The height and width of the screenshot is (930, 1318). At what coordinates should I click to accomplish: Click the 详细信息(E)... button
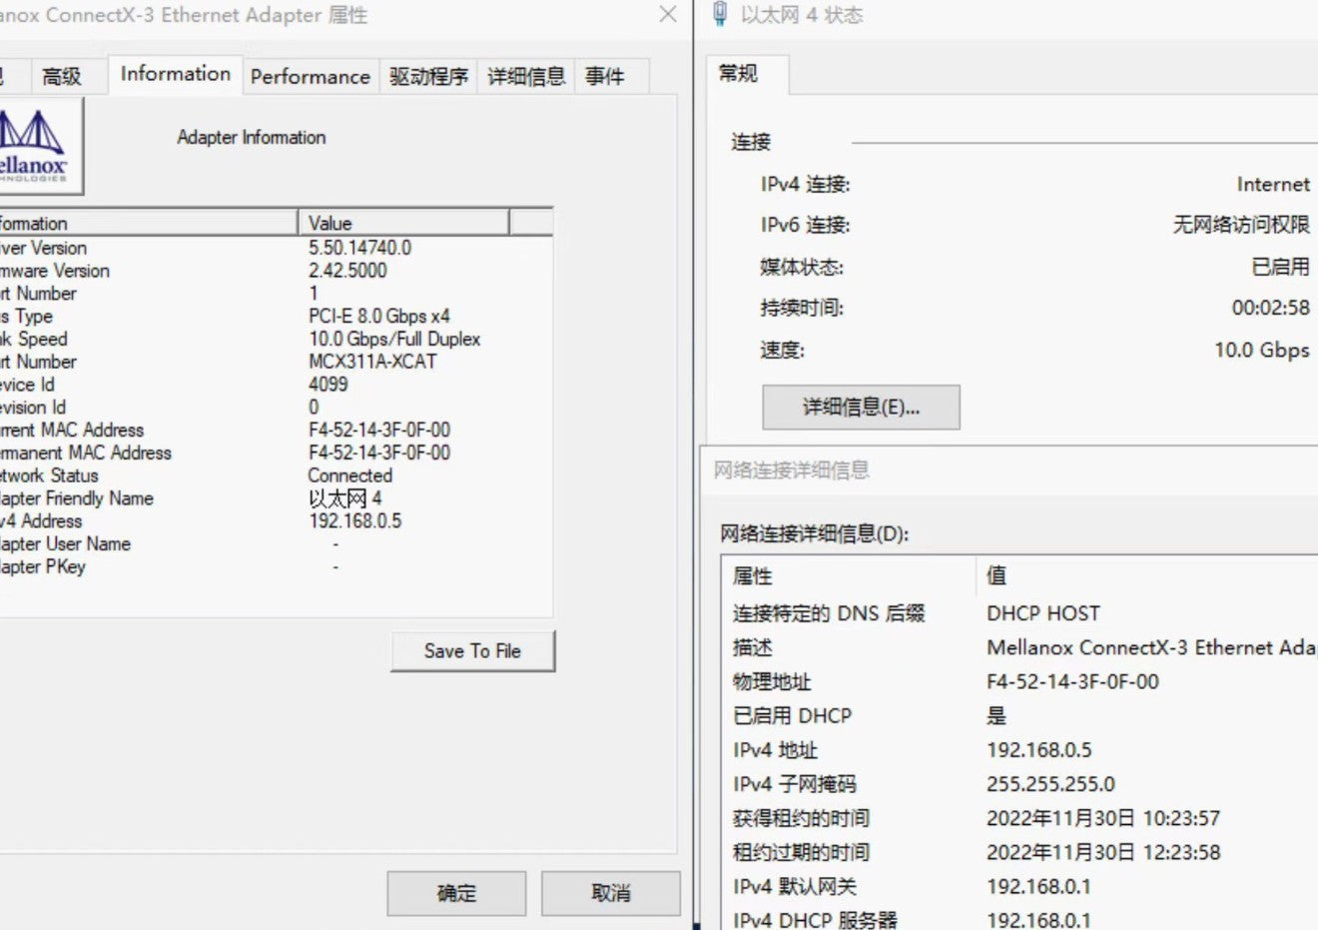coord(861,407)
